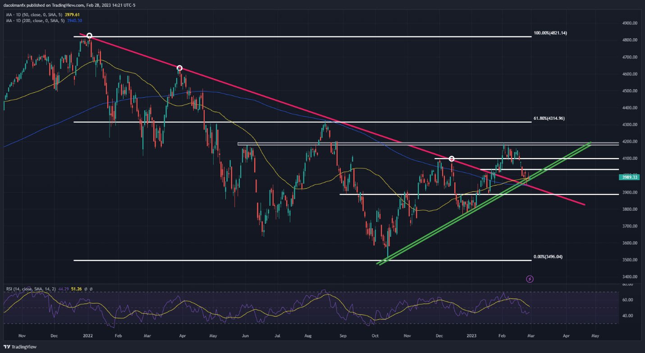Click the purple lightning bolt event icon
The height and width of the screenshot is (353, 645).
coord(530,279)
